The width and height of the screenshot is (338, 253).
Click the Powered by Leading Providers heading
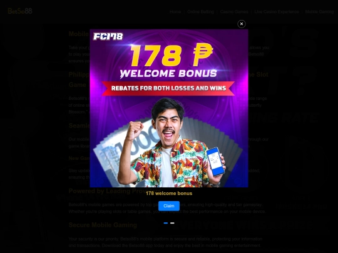coord(115,191)
